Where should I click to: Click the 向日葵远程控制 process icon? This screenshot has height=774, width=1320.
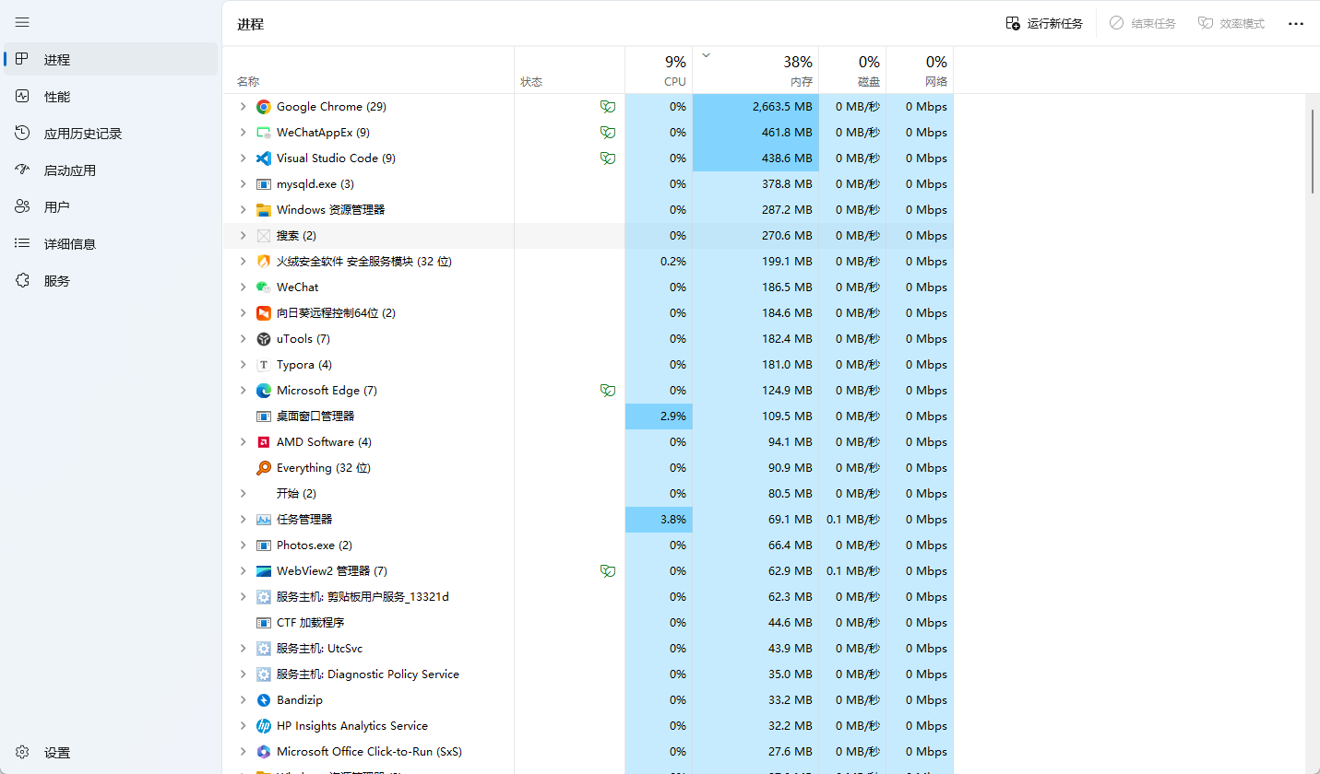pos(264,313)
